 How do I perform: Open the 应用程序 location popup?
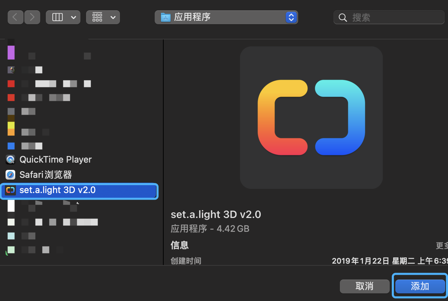(226, 17)
